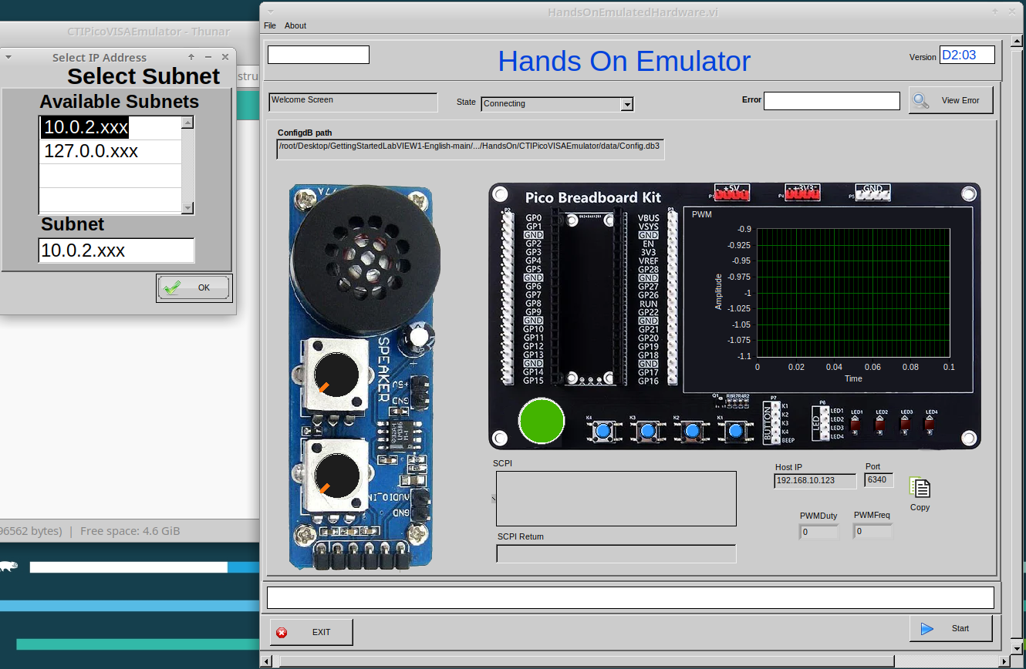
Task: Select the 10.0.2.xxx subnet entry
Action: [x=110, y=127]
